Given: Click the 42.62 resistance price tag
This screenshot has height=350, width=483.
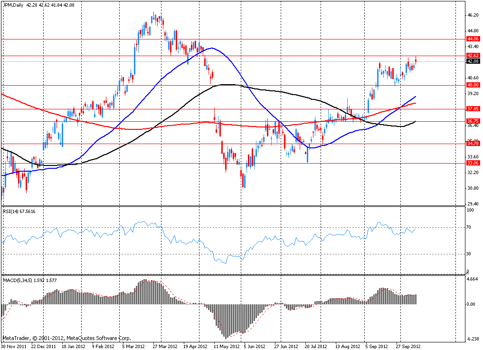Looking at the screenshot, I should [472, 56].
